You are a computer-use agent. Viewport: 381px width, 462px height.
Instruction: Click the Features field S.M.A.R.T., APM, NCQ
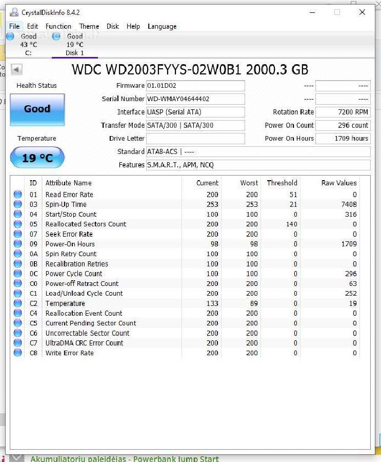[258, 165]
